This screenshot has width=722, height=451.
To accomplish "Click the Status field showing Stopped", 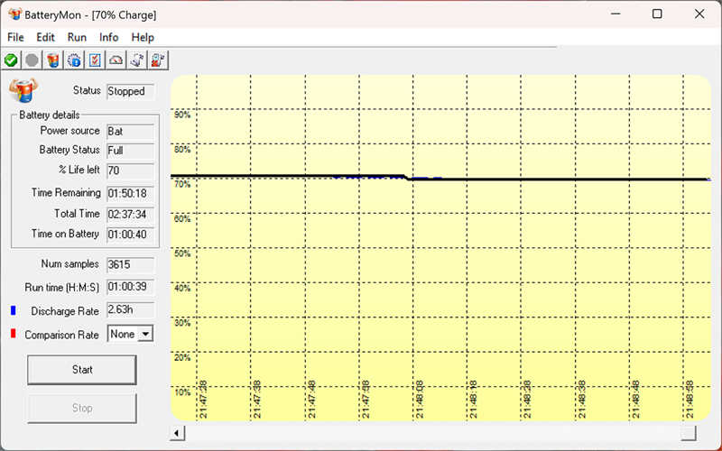I will coord(131,92).
